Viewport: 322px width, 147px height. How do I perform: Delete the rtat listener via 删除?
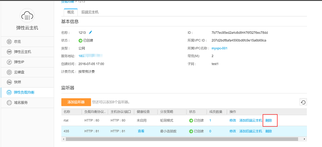point(269,121)
